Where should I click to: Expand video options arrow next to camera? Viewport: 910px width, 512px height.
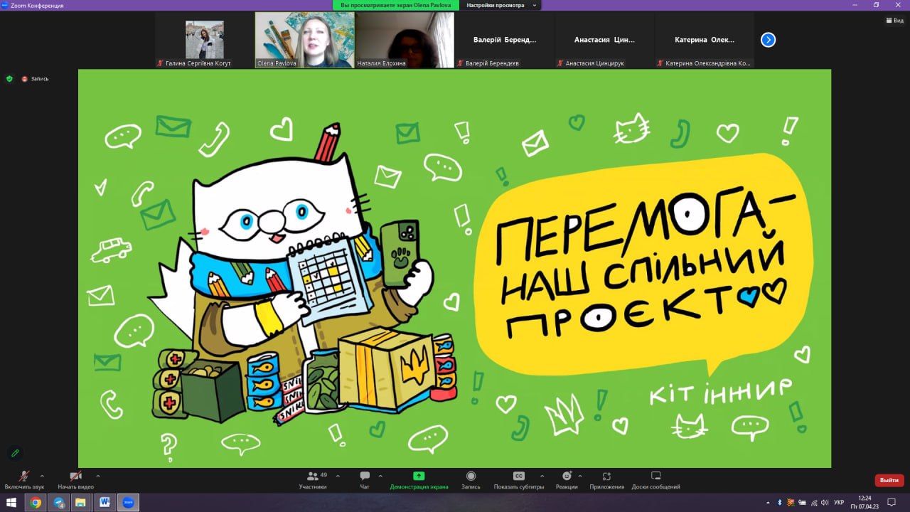coord(97,476)
